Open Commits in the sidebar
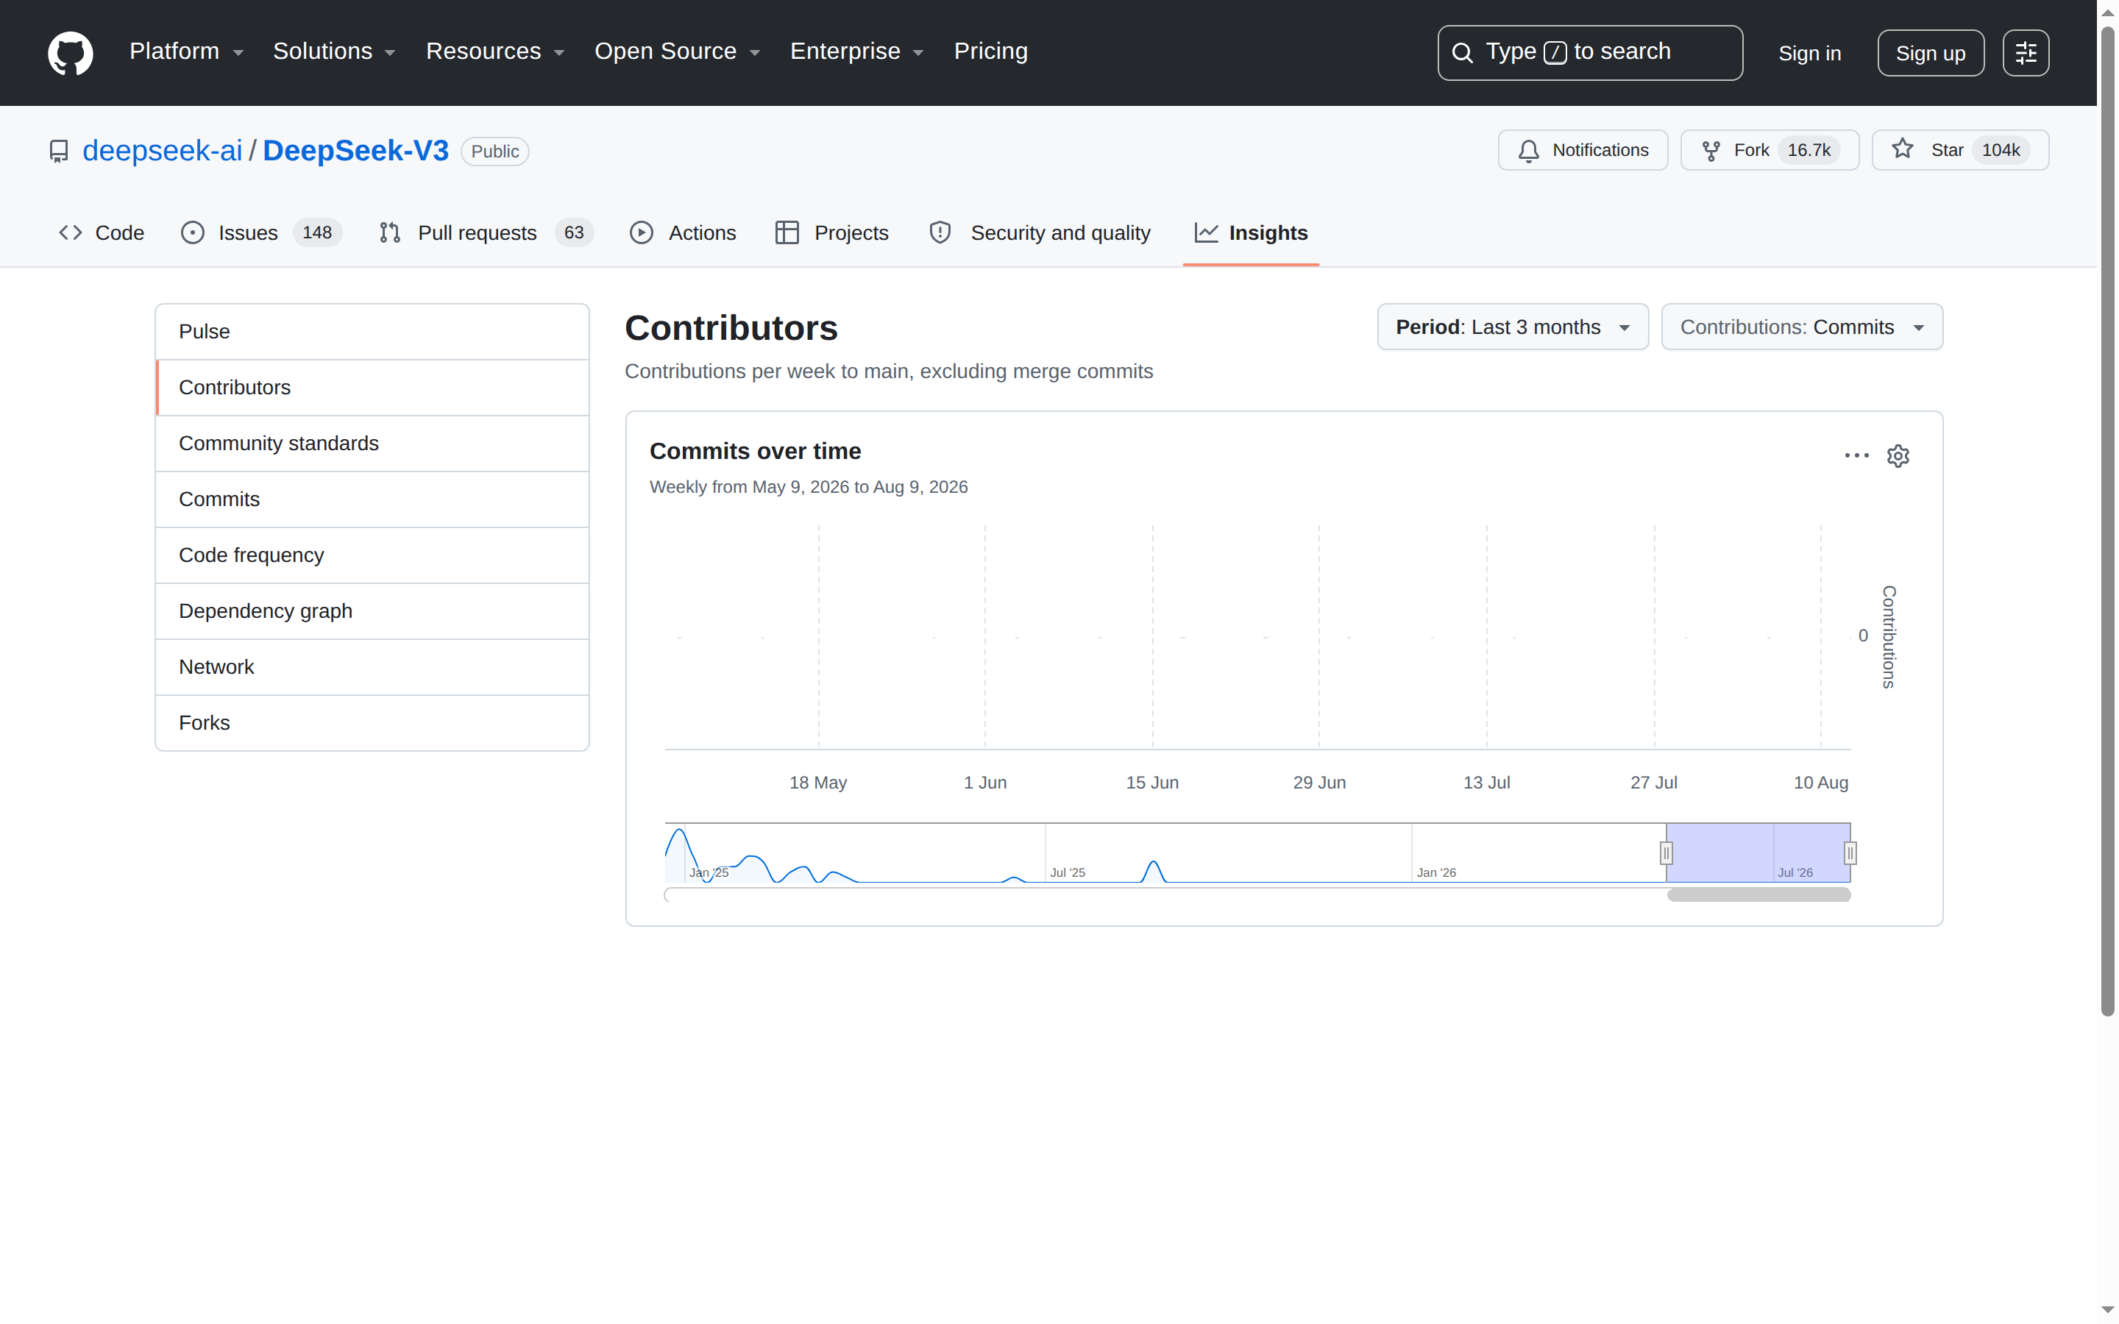 point(372,500)
